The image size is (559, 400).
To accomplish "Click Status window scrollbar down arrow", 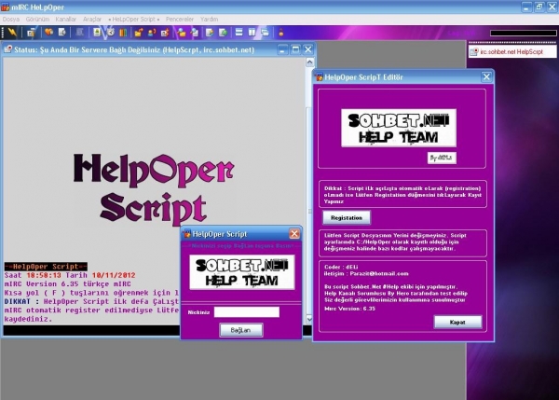I will (x=310, y=319).
